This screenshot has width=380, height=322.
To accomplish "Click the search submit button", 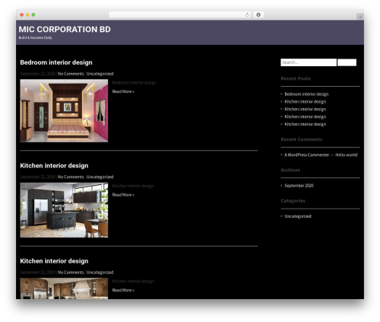I will pos(347,62).
